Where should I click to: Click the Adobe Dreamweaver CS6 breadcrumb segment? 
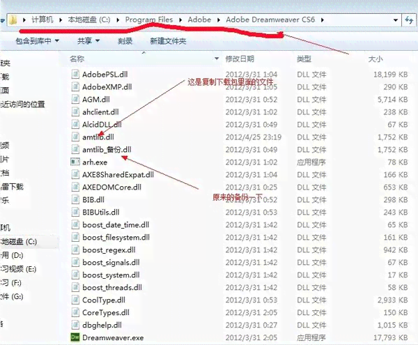pyautogui.click(x=270, y=20)
